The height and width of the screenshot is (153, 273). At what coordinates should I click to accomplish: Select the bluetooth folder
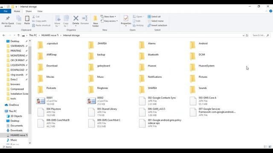click(x=149, y=56)
